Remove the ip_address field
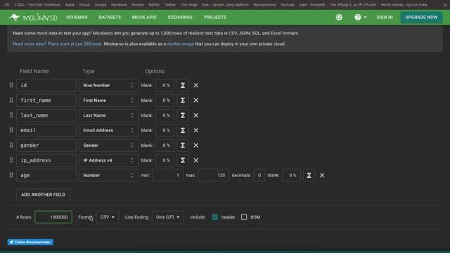Screen dimensions: 450x253 click(x=195, y=160)
